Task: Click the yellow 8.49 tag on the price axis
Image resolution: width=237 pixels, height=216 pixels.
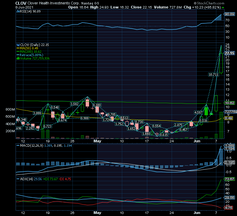Action: [x=229, y=118]
